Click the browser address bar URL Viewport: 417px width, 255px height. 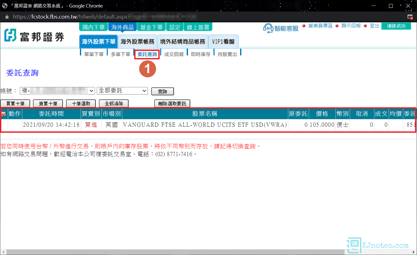click(x=104, y=16)
